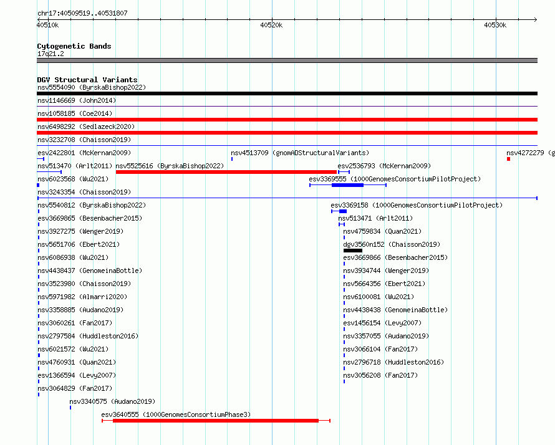Image resolution: width=555 pixels, height=445 pixels.
Task: Click the esv3369158 blue variant glyph
Action: pos(339,211)
